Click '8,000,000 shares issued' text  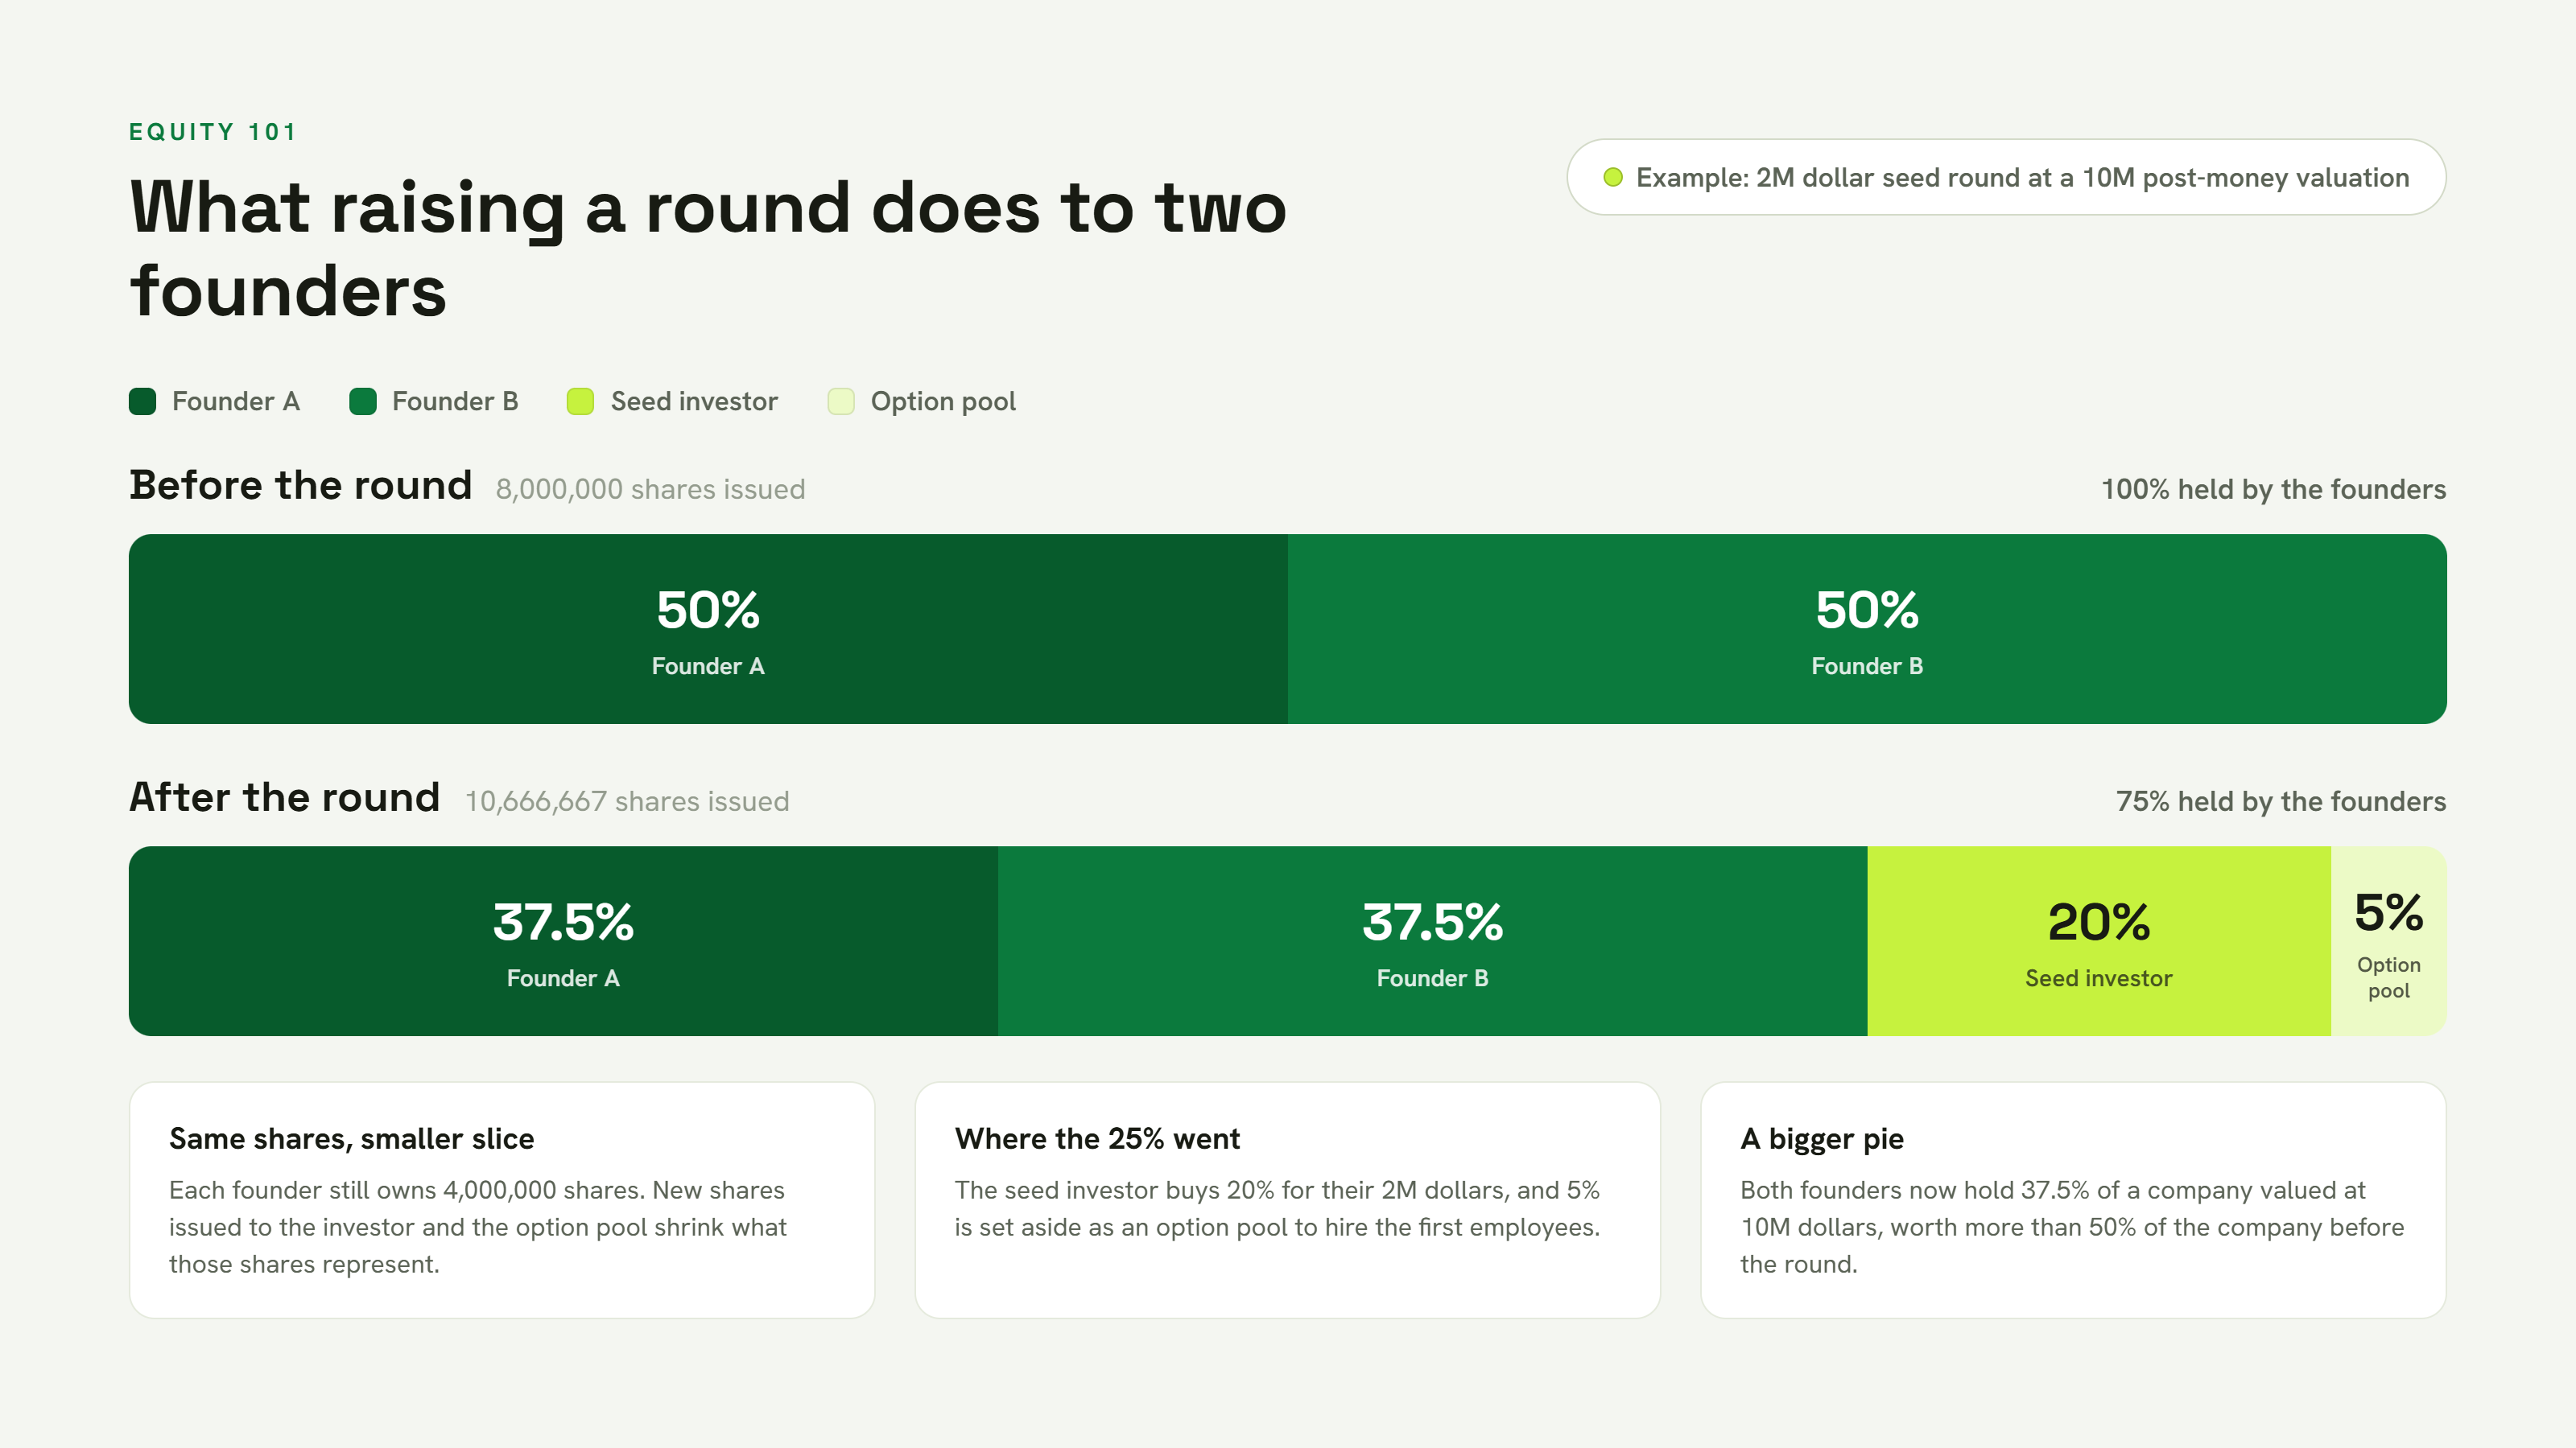[650, 490]
